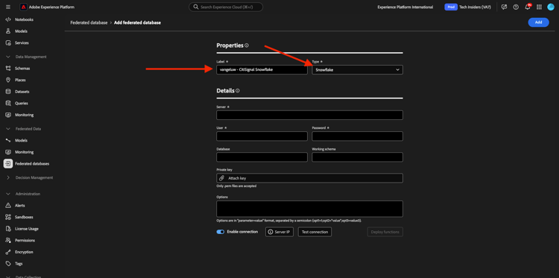559x278 pixels.
Task: Click the Label input field
Action: tap(262, 70)
